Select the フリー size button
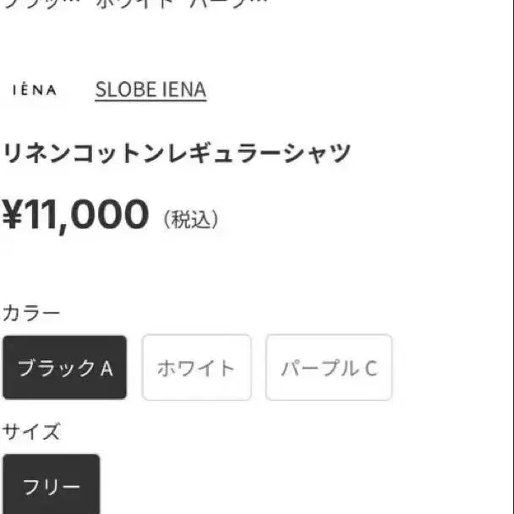Image resolution: width=514 pixels, height=514 pixels. [51, 486]
